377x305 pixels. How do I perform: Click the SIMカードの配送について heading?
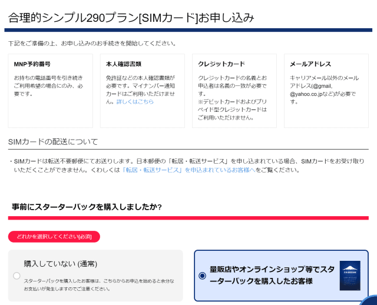(53, 141)
